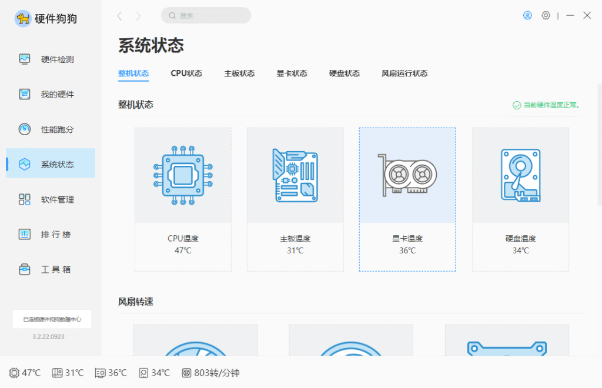The width and height of the screenshot is (602, 388).
Task: Click the second fan speed thumbnail
Action: coord(351,340)
